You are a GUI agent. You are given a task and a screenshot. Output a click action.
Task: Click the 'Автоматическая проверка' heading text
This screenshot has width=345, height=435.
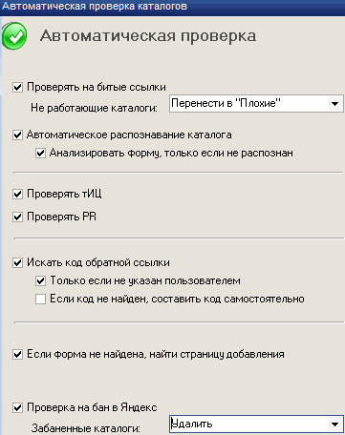click(x=148, y=35)
